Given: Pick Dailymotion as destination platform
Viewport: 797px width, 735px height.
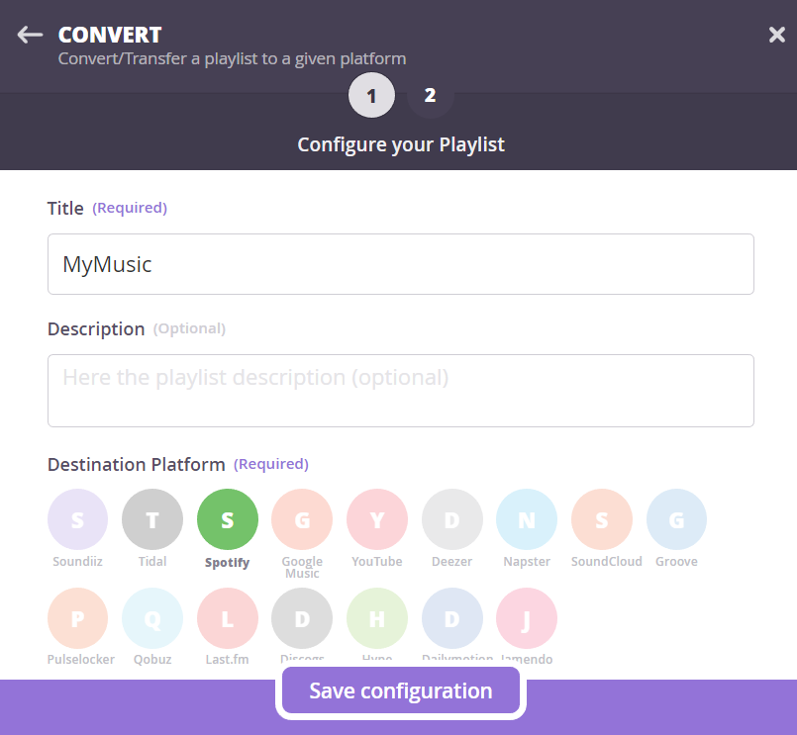Looking at the screenshot, I should coord(452,618).
